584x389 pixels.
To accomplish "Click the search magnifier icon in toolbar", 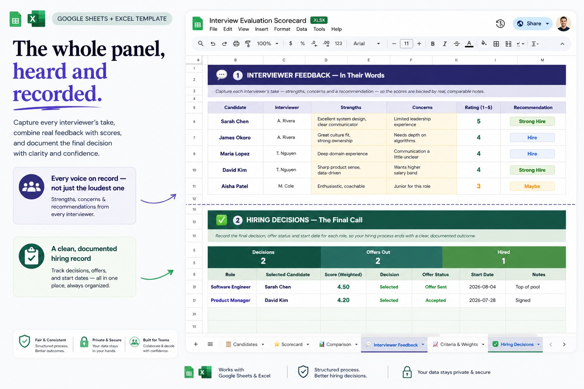I will (200, 44).
